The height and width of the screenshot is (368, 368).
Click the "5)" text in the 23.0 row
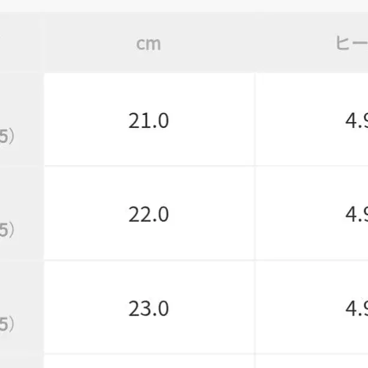click(7, 324)
